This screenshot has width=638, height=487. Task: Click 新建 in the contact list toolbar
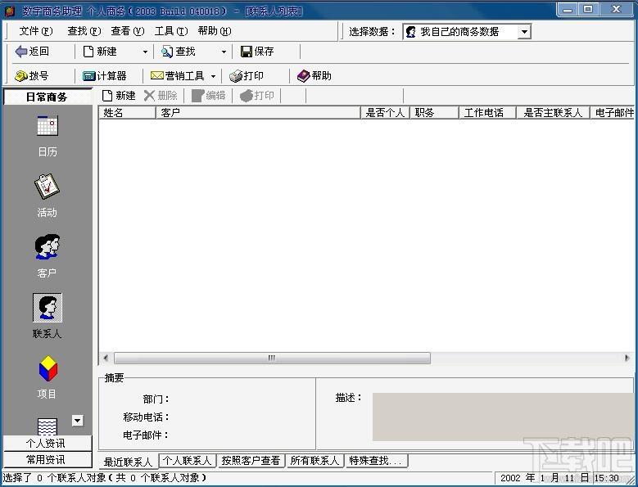pyautogui.click(x=119, y=96)
